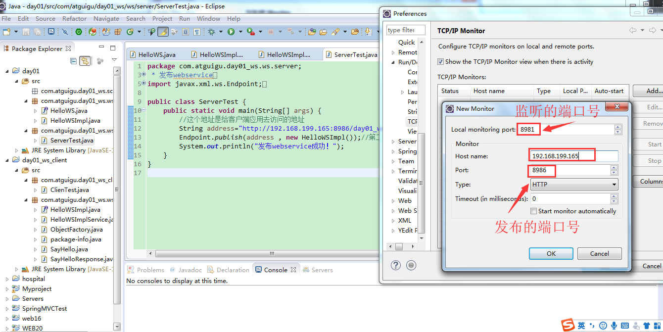Click Cancel in New Monitor dialog

click(600, 253)
